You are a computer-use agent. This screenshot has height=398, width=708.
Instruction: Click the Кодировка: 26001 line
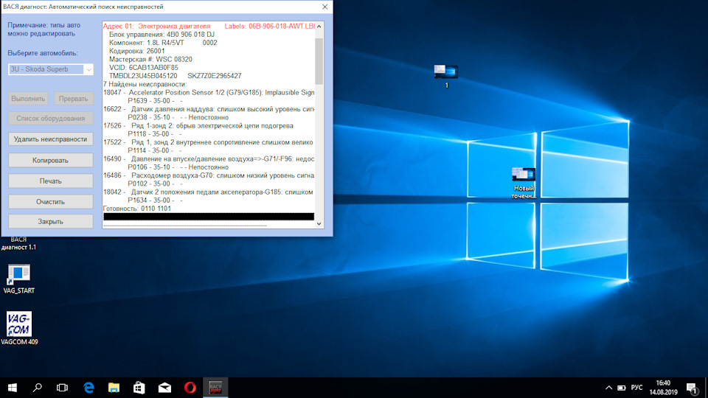(137, 51)
